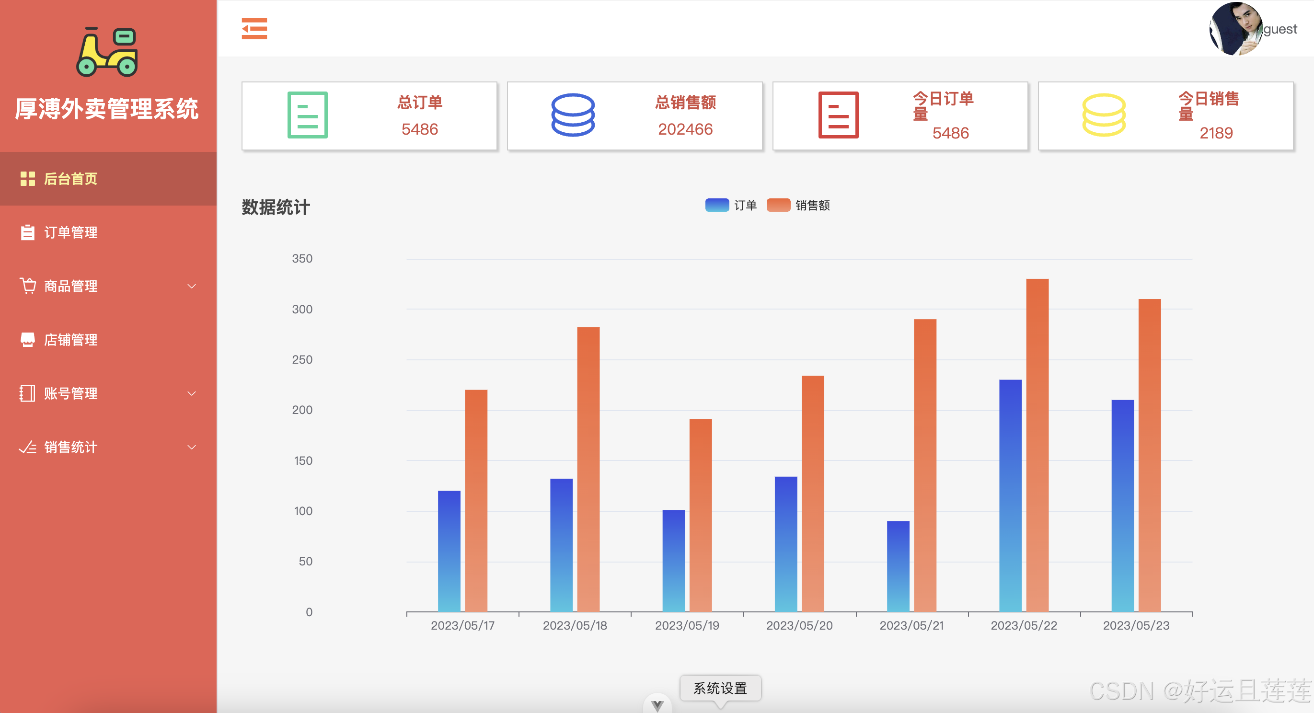Expand the 账号管理 submenu chevron
This screenshot has width=1314, height=713.
click(192, 393)
